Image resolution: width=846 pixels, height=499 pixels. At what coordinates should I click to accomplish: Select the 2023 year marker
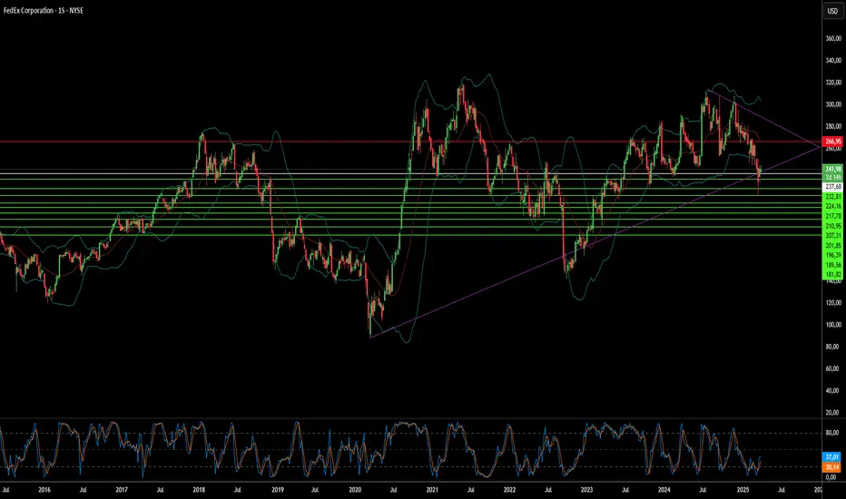coord(586,490)
